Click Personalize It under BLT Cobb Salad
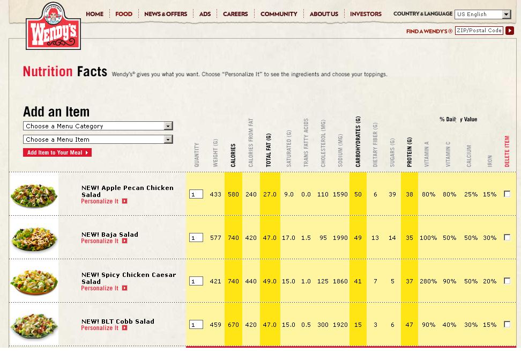Screen dimensions: 521x351 coord(100,328)
